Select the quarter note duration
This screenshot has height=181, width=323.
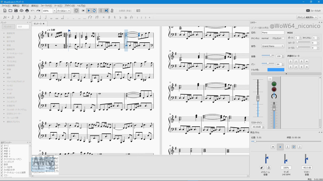tap(40, 17)
